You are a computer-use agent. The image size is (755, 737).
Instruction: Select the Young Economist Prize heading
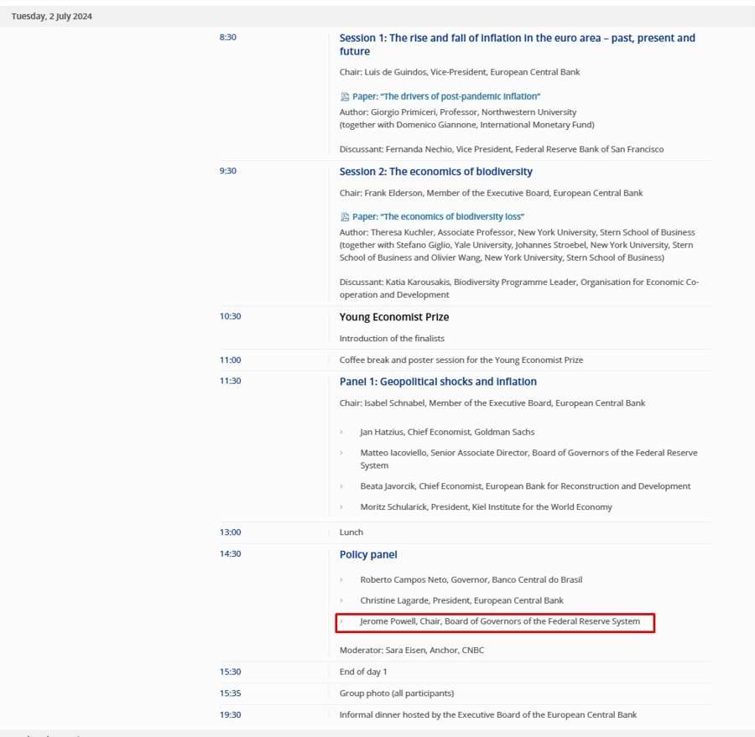tap(394, 317)
